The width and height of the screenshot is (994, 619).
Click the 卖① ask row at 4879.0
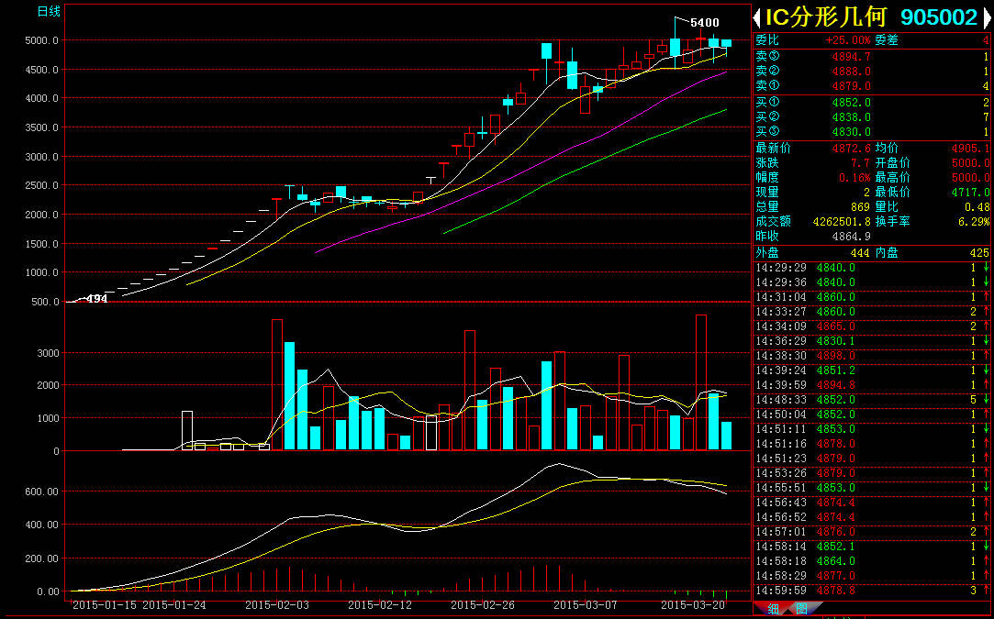[872, 86]
